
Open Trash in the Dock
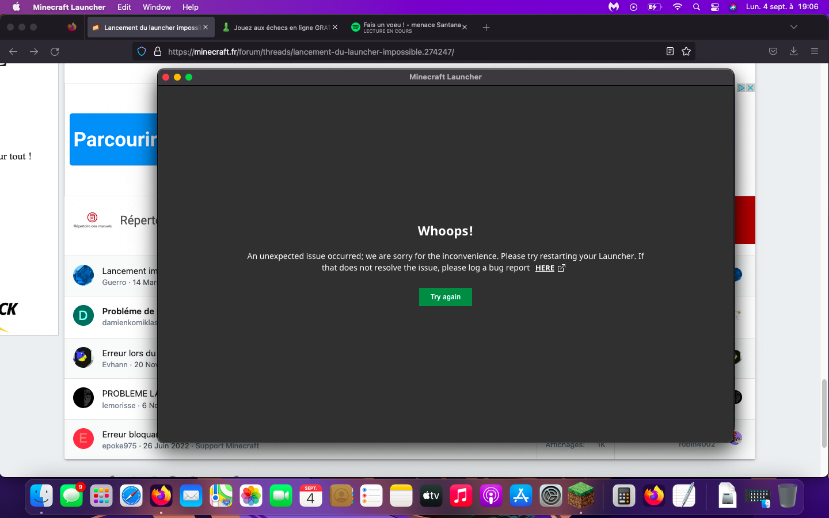coord(787,496)
